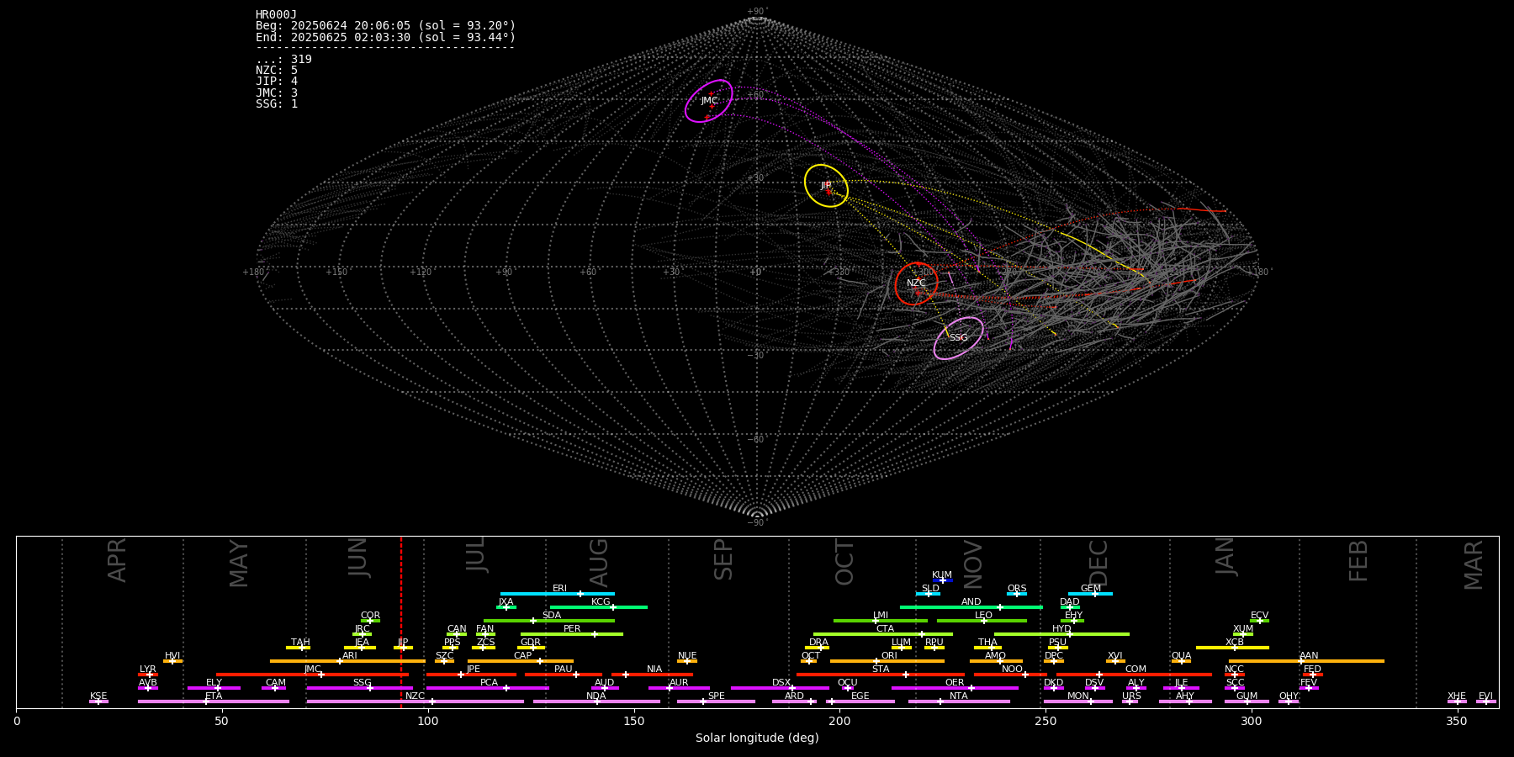The image size is (1514, 757).
Task: Select the STA red shower bar
Action: [881, 675]
